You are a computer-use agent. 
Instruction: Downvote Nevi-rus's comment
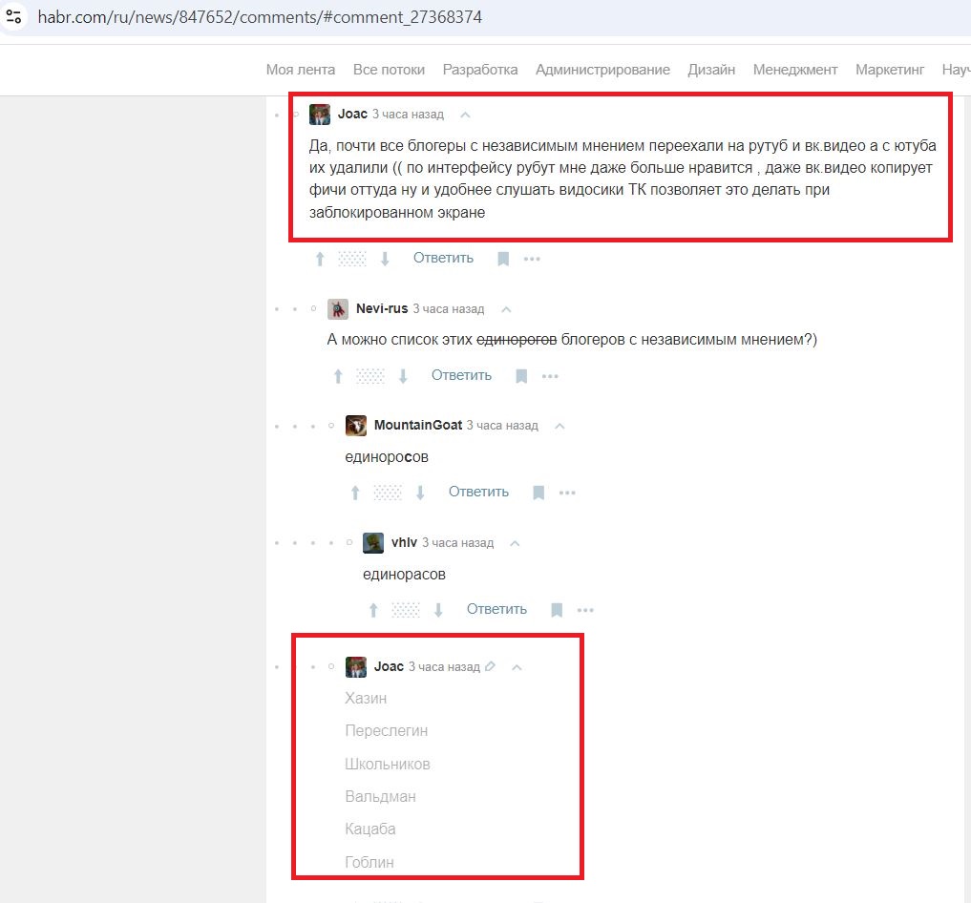click(403, 376)
